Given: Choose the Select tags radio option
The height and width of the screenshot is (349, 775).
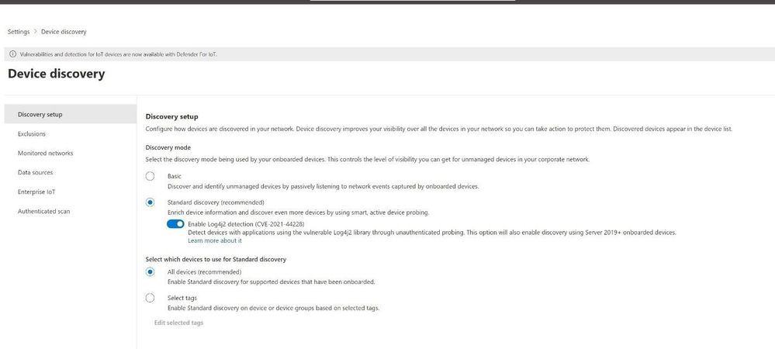Looking at the screenshot, I should 151,298.
